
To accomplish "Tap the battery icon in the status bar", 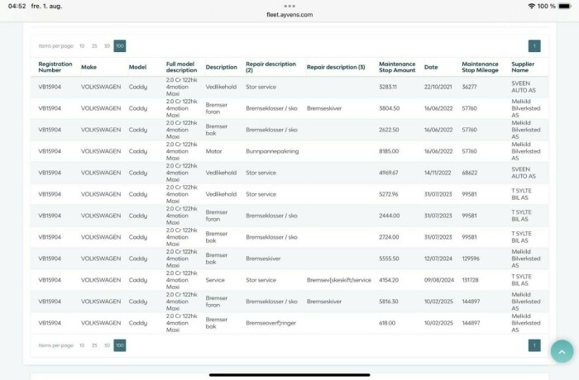I will click(x=567, y=6).
